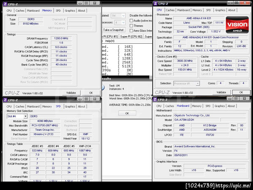Image resolution: width=253 pixels, height=190 pixels.
Task: Open SPD tab in Mainboard window
Action: (208, 106)
